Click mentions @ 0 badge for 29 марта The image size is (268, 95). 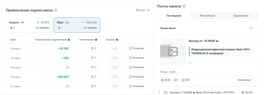click(94, 67)
